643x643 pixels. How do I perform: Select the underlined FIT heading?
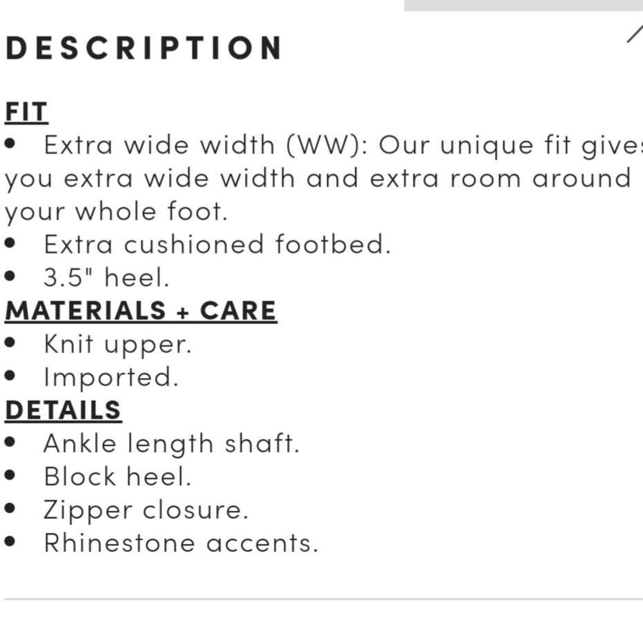click(26, 111)
